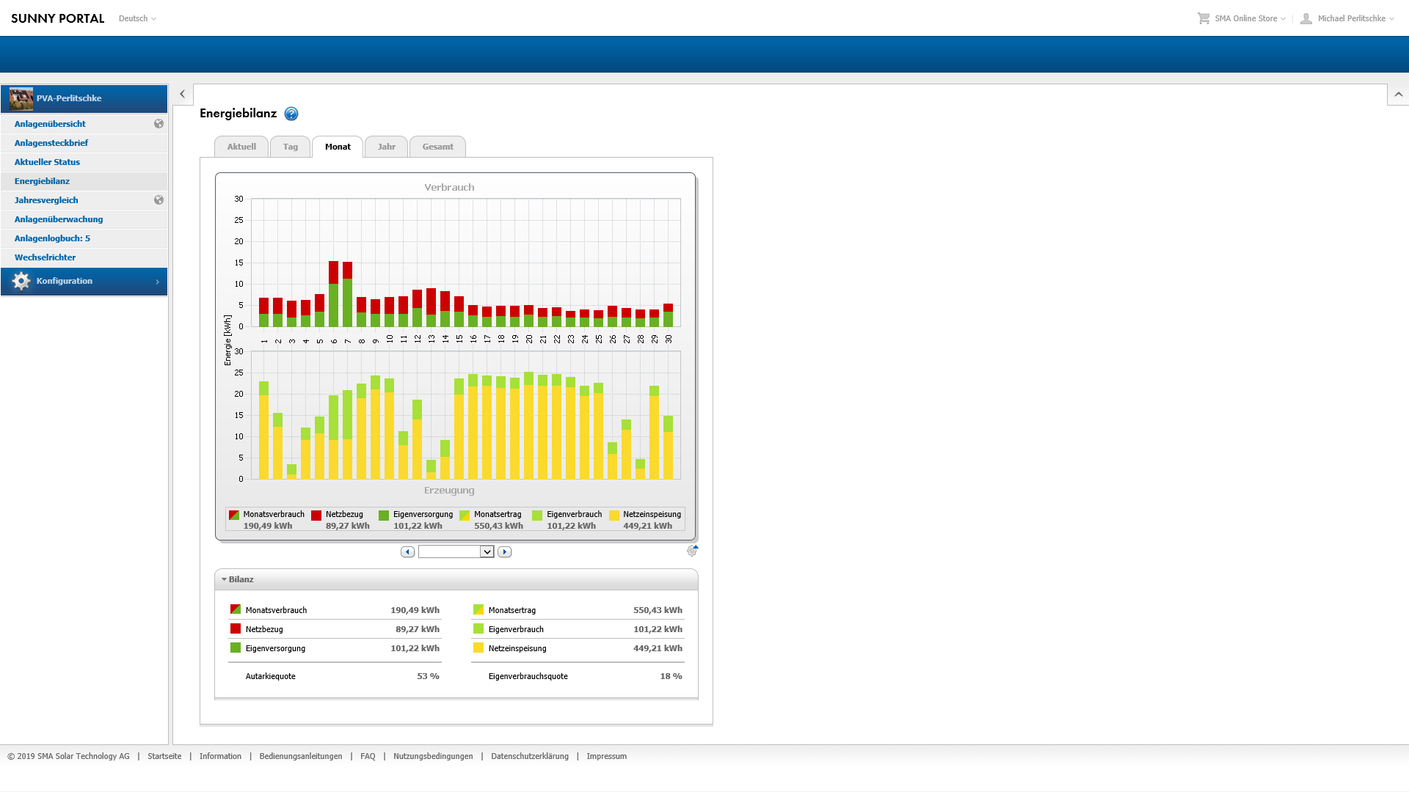
Task: Click globe icon beside Jahresvergleich
Action: (x=159, y=200)
